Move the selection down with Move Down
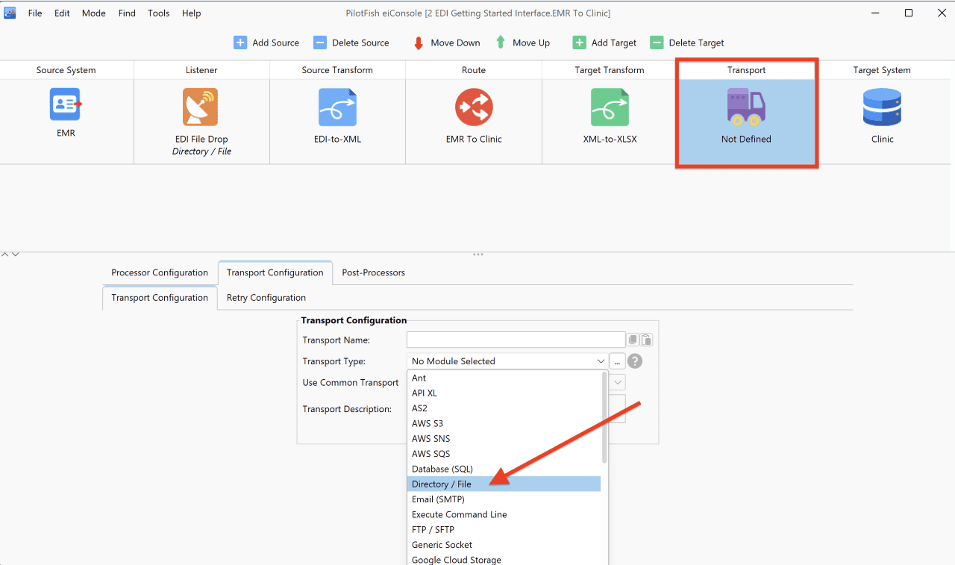The height and width of the screenshot is (565, 955). coord(446,43)
